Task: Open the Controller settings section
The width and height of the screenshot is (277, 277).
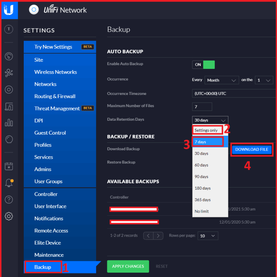Action: pyautogui.click(x=60, y=194)
